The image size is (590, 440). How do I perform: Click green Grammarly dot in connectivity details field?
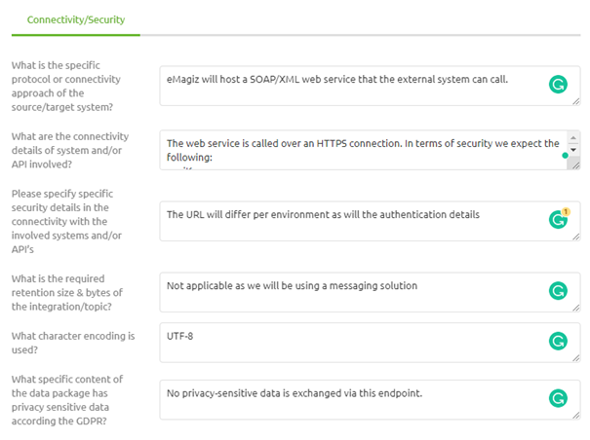point(565,155)
